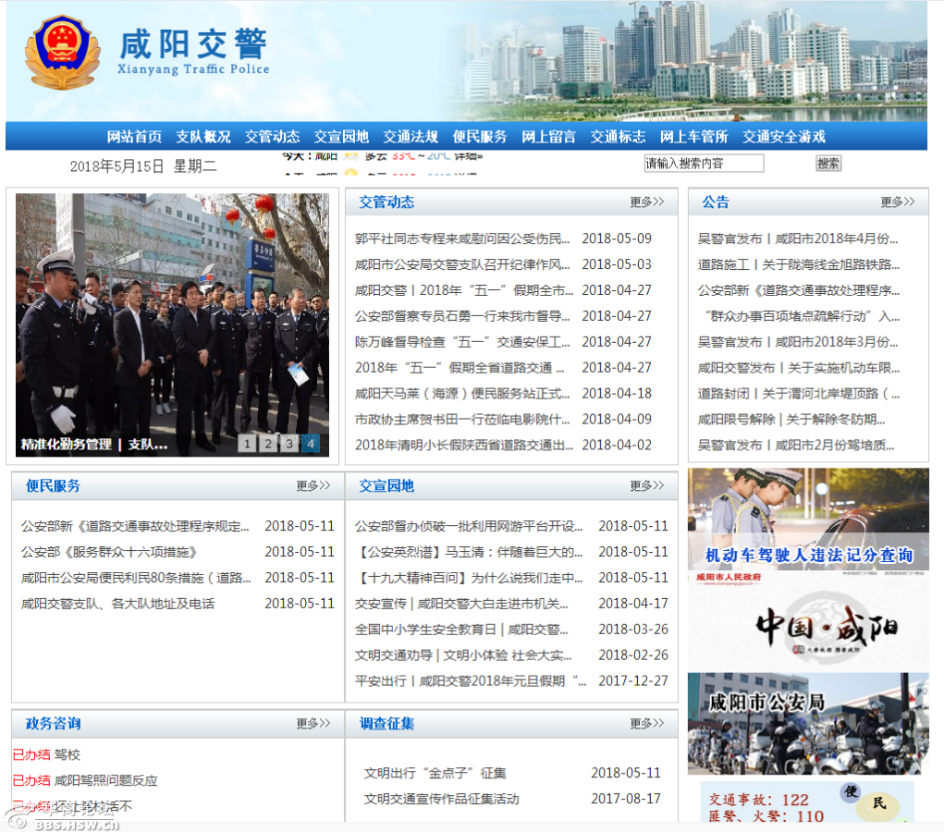Open notice 咸阳交警发布 | 关于实施机动车限...
The height and width of the screenshot is (832, 944).
pos(798,368)
